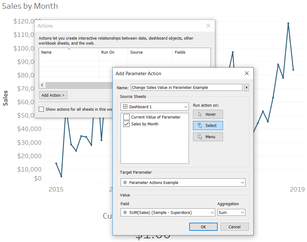Expand the Parameter Actions Example dropdown
307x242 pixels.
point(183,182)
